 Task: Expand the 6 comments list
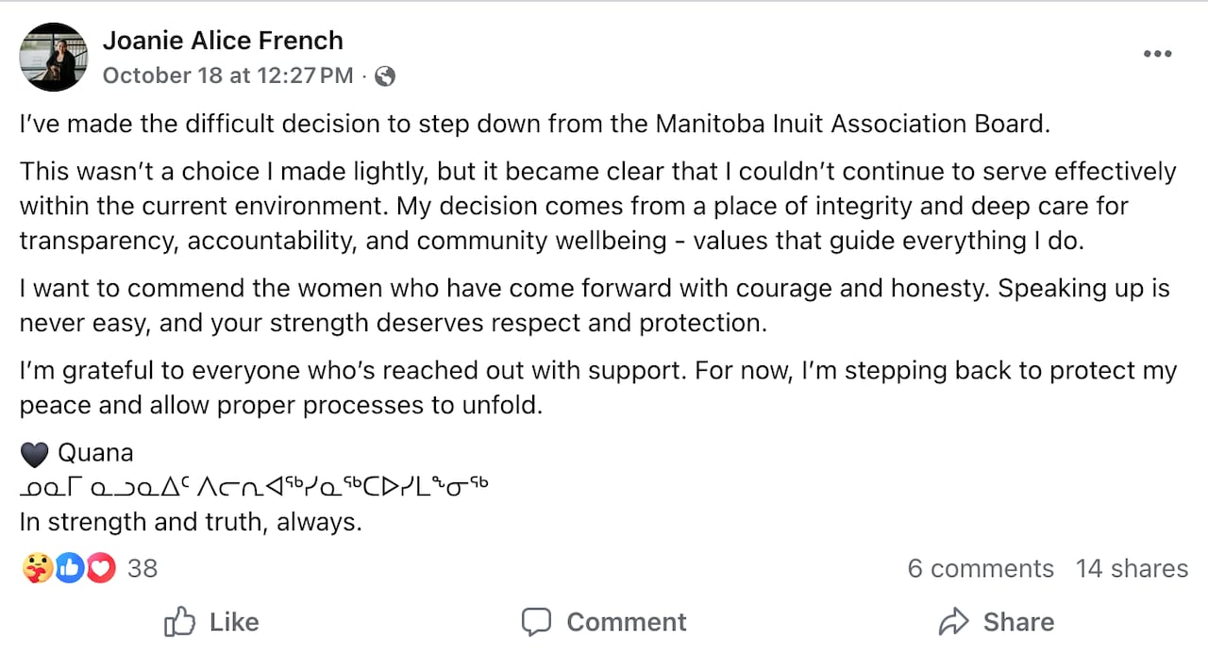pos(981,568)
